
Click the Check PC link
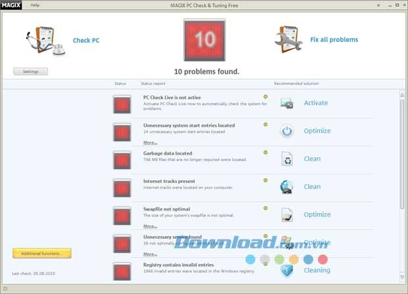click(86, 40)
